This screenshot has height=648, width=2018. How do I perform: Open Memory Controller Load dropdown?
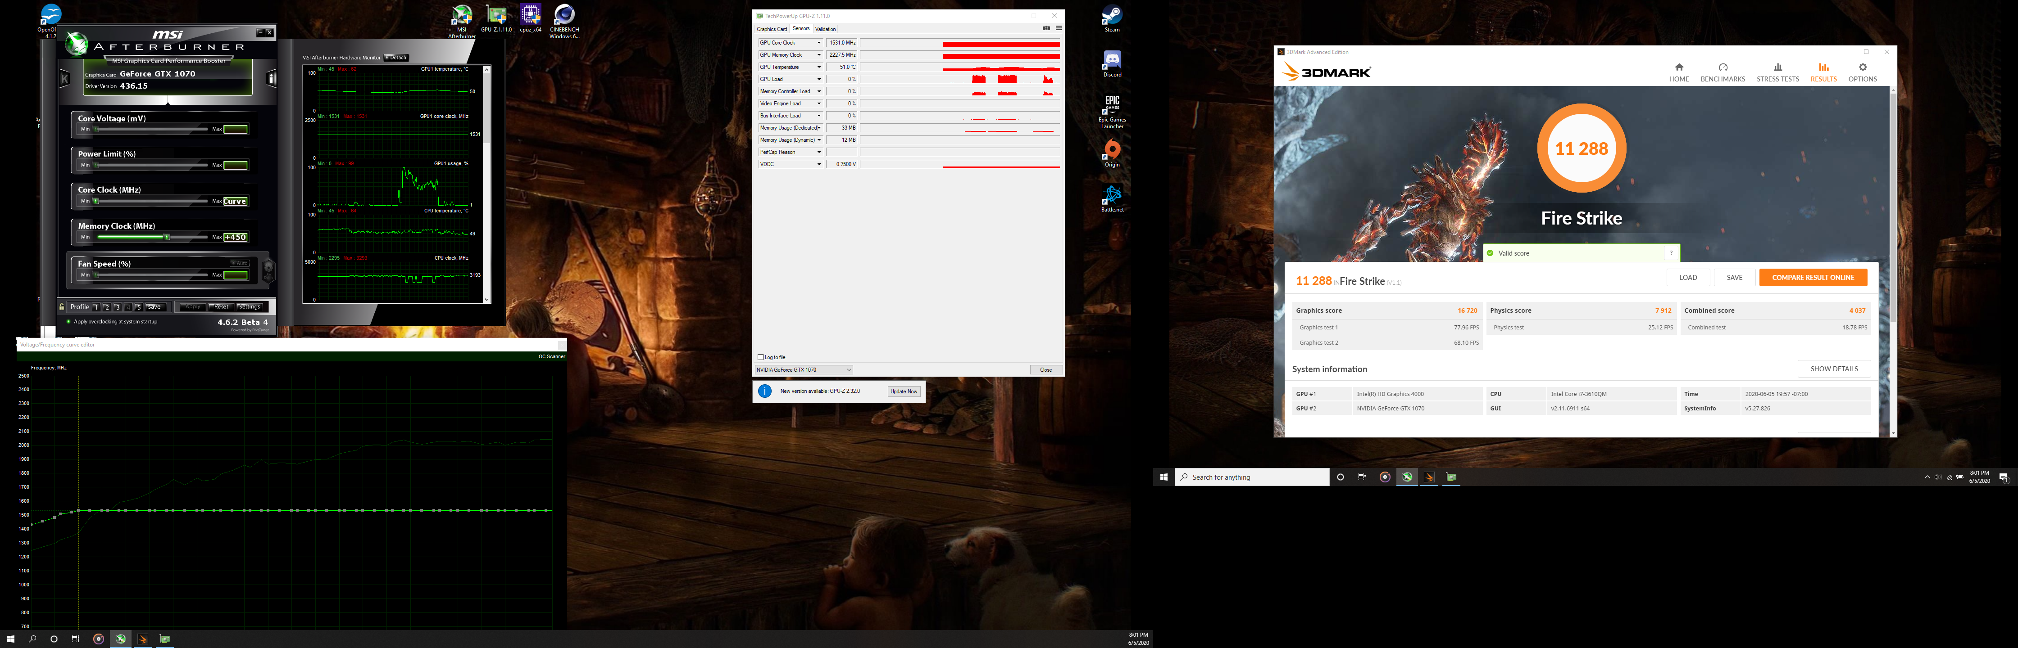point(819,91)
